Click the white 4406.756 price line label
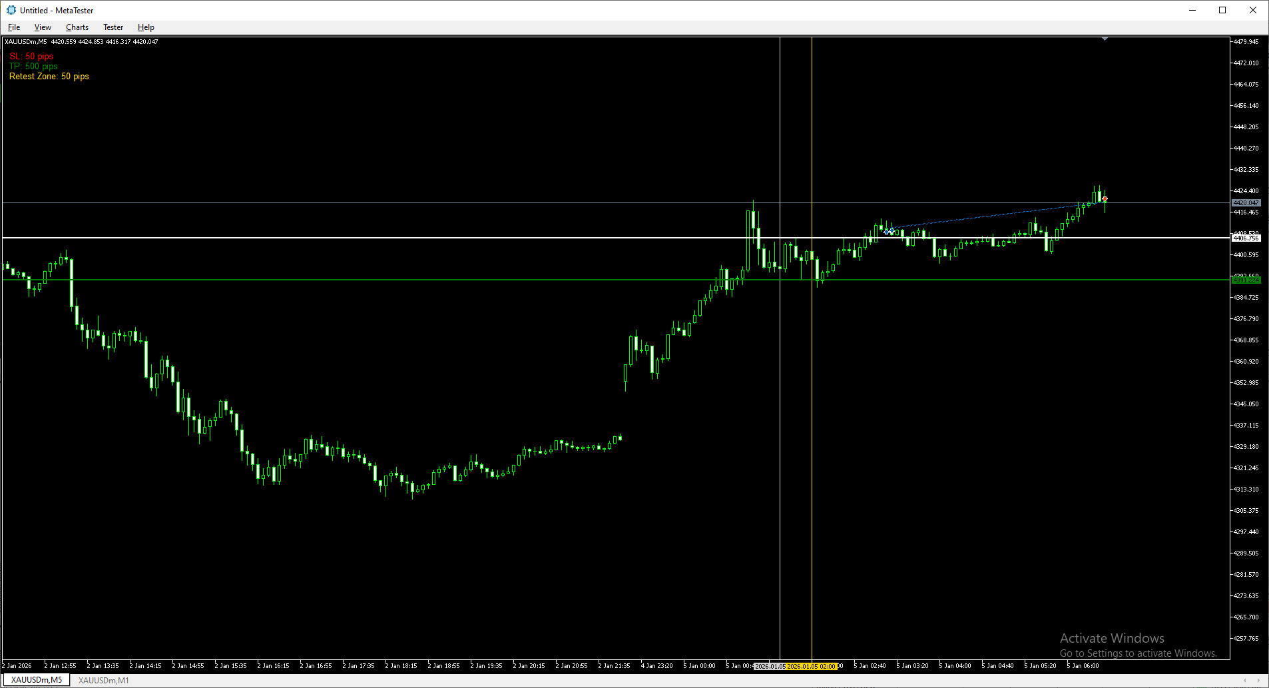This screenshot has width=1269, height=688. (1245, 238)
